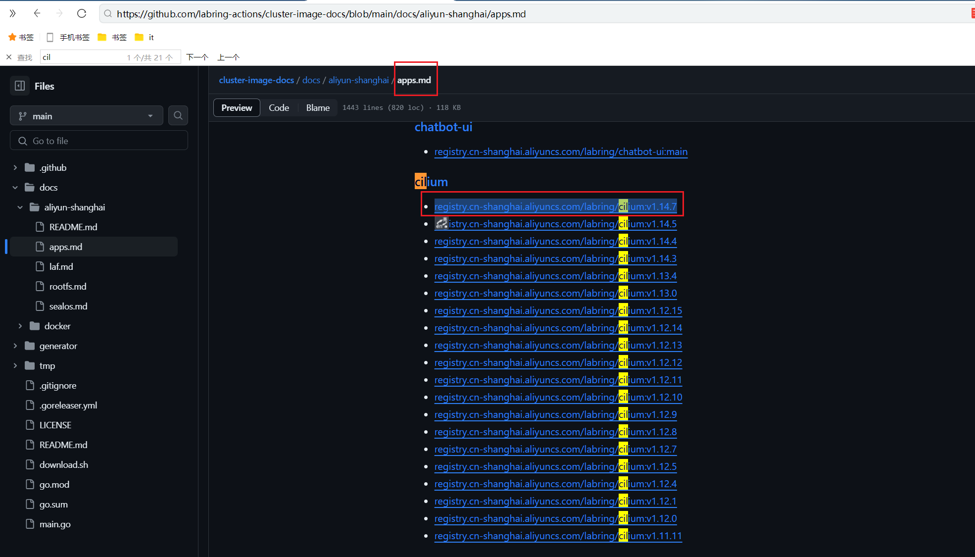The width and height of the screenshot is (975, 557).
Task: Open the chatbot-ui:main registry link
Action: [x=561, y=152]
